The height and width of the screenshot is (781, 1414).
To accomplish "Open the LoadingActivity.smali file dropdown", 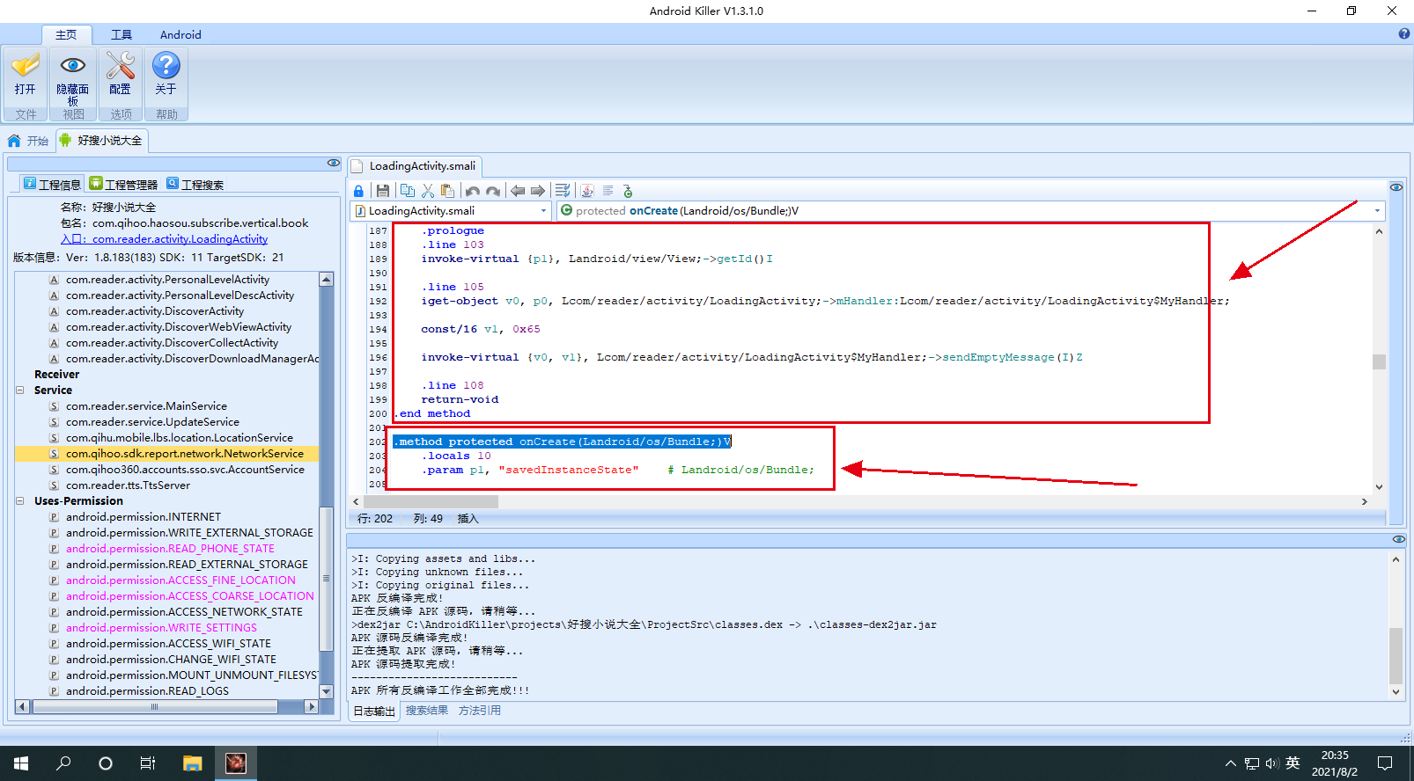I will pos(543,211).
